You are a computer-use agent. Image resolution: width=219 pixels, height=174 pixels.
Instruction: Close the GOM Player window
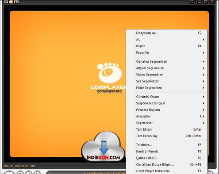[x=212, y=2]
